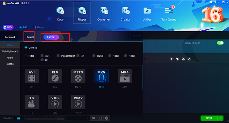The height and width of the screenshot is (123, 229).
Task: Select the Filter radio button
Action: [x=26, y=56]
